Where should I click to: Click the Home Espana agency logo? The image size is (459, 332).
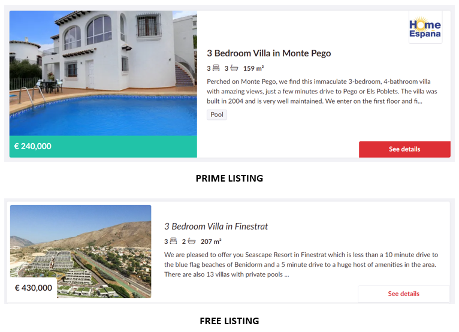[x=425, y=28]
